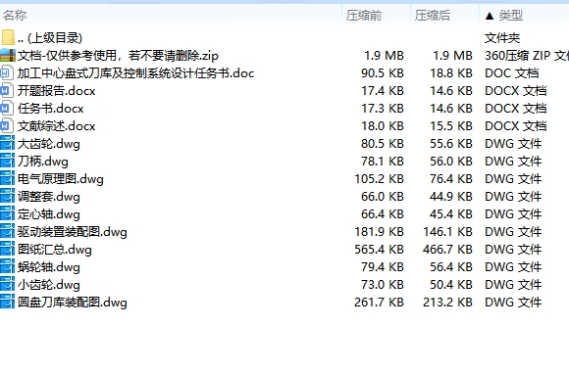Click the 15.5 KB compressed size value
Image resolution: width=569 pixels, height=374 pixels.
pyautogui.click(x=451, y=126)
